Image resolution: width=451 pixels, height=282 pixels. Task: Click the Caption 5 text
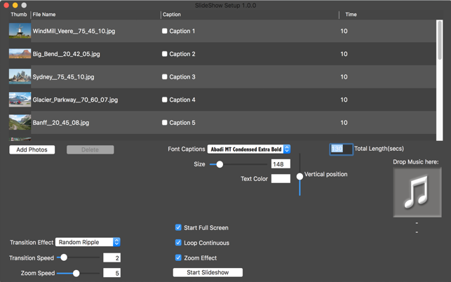click(x=182, y=123)
